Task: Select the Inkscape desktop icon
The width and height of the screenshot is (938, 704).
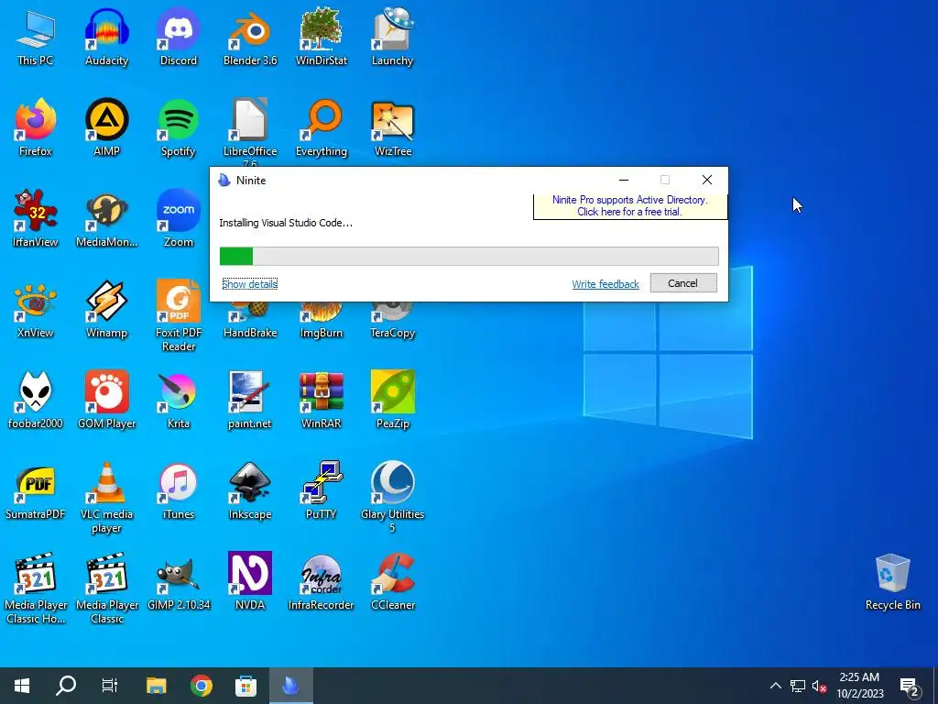Action: [x=250, y=491]
